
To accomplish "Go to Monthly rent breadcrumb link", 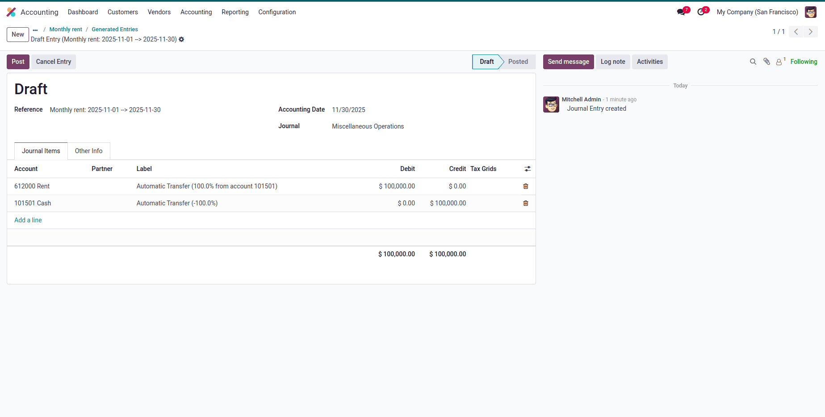I will 66,29.
